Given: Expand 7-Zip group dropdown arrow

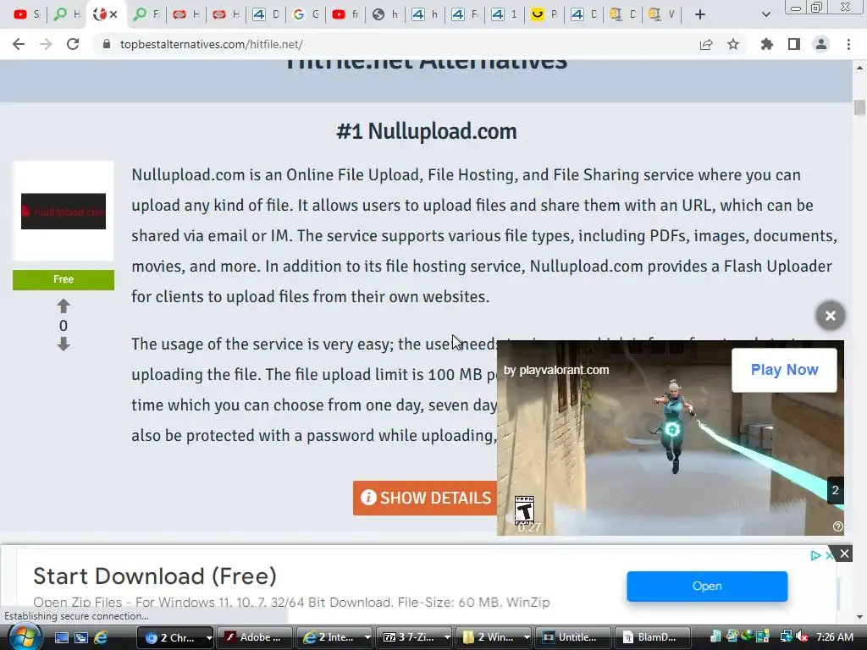Looking at the screenshot, I should [447, 637].
